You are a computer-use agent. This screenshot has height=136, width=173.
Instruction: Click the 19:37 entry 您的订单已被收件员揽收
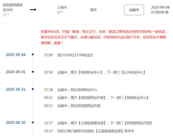(x=96, y=131)
